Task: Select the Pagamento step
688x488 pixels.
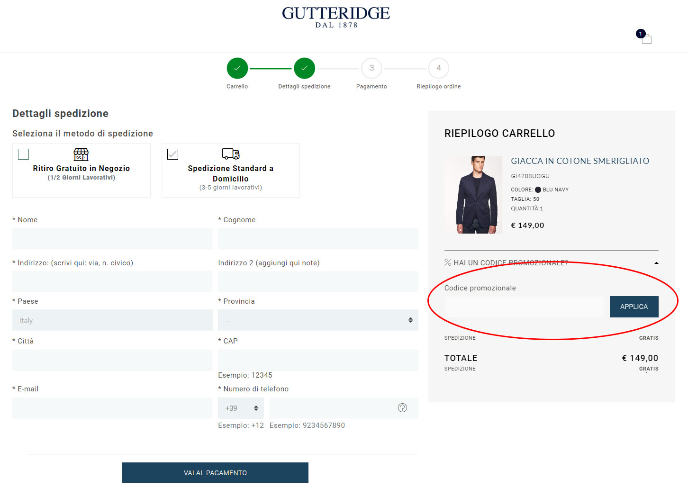Action: [x=371, y=68]
